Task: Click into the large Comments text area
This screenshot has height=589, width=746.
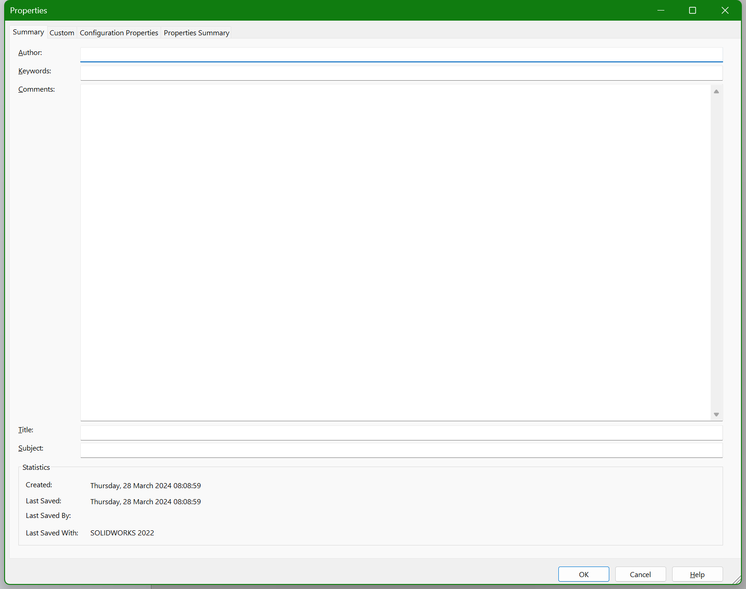Action: (x=395, y=252)
